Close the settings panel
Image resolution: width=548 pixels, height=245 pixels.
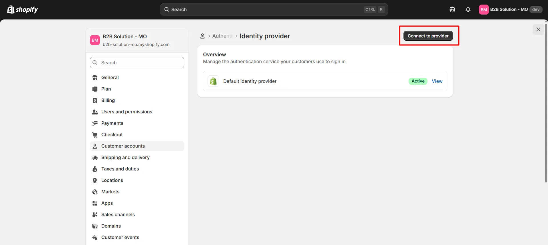click(538, 29)
